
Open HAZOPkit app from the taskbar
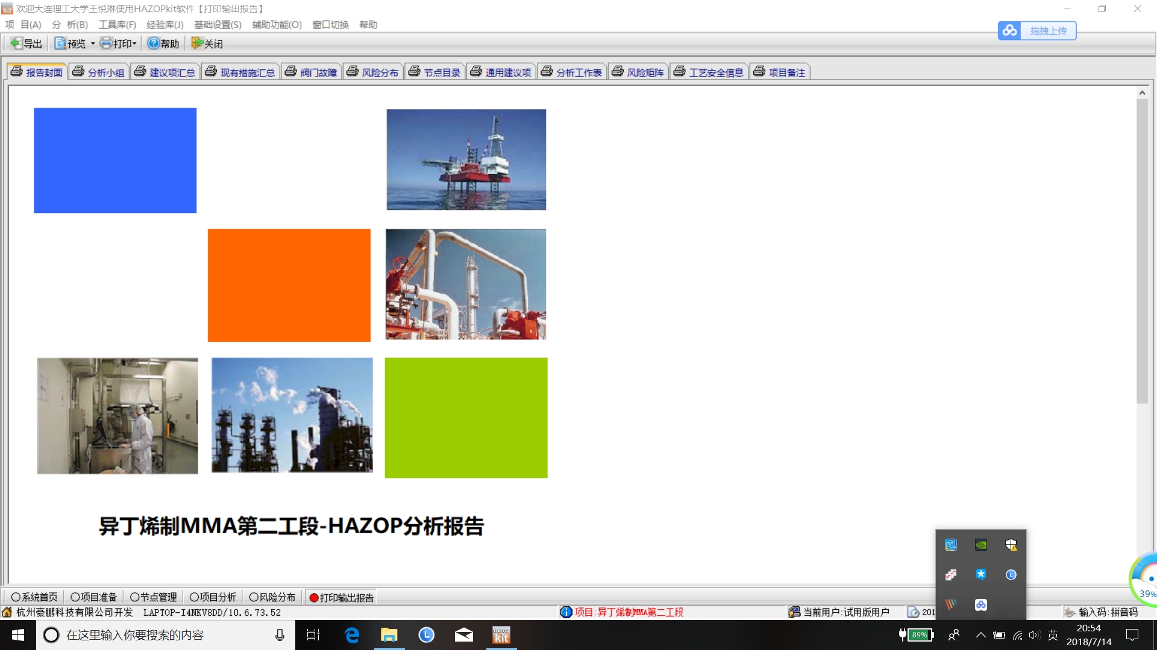(x=501, y=635)
